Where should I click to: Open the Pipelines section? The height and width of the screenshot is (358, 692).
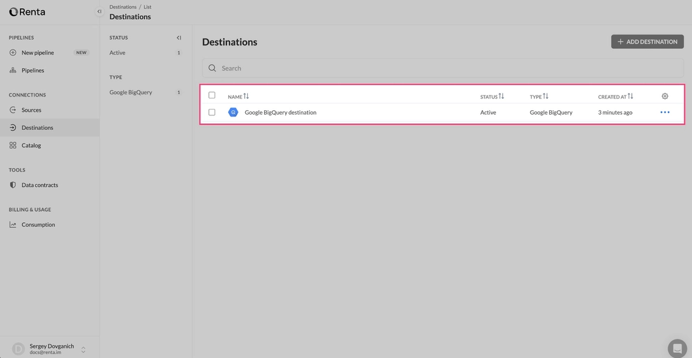pyautogui.click(x=33, y=70)
